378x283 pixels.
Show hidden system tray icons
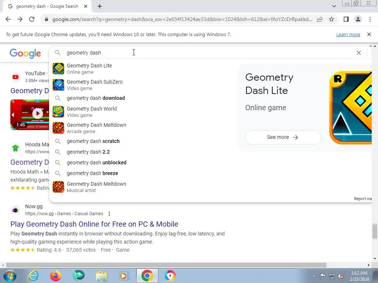coord(314,276)
